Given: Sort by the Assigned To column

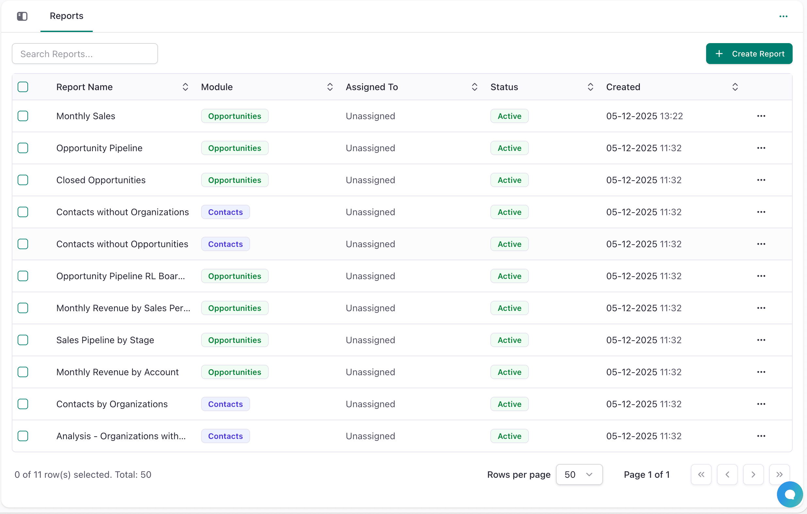Looking at the screenshot, I should [474, 87].
